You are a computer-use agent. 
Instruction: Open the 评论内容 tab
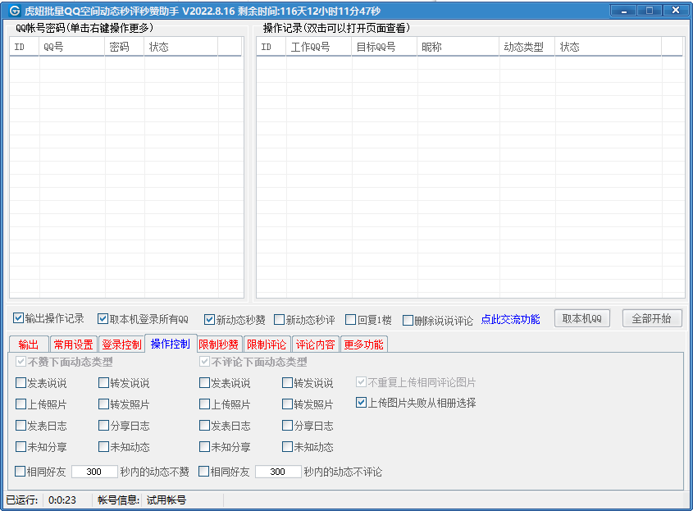coord(315,344)
